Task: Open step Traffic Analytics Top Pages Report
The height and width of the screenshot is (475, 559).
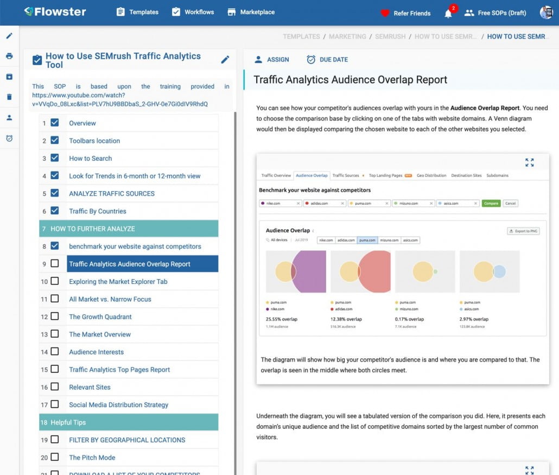Action: (119, 370)
